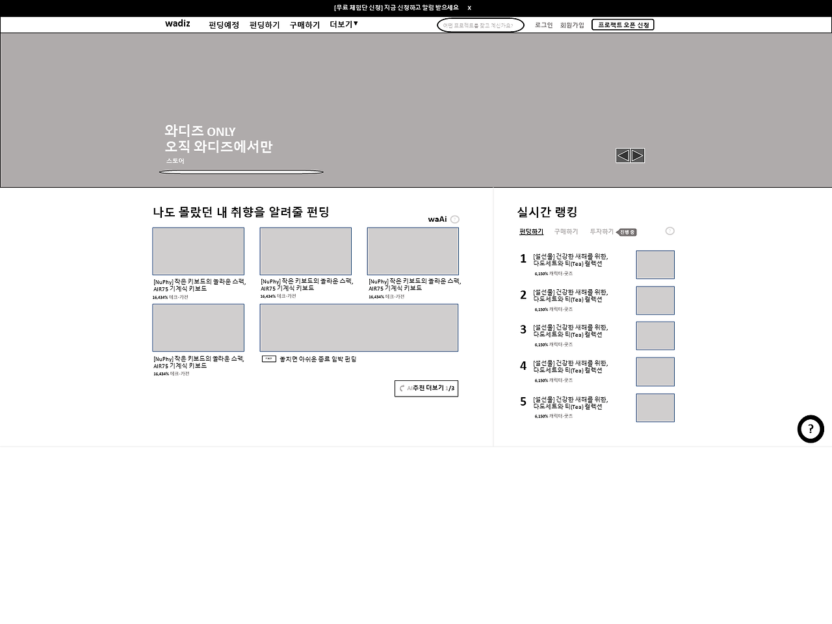Click the wadiz logo to go home
This screenshot has height=624, width=832.
[x=177, y=24]
